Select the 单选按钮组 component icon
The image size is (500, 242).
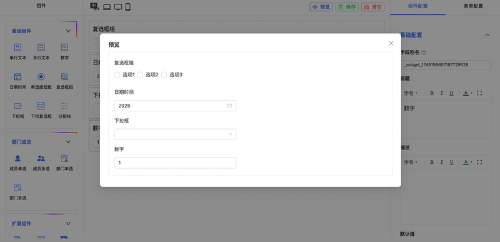click(x=41, y=77)
